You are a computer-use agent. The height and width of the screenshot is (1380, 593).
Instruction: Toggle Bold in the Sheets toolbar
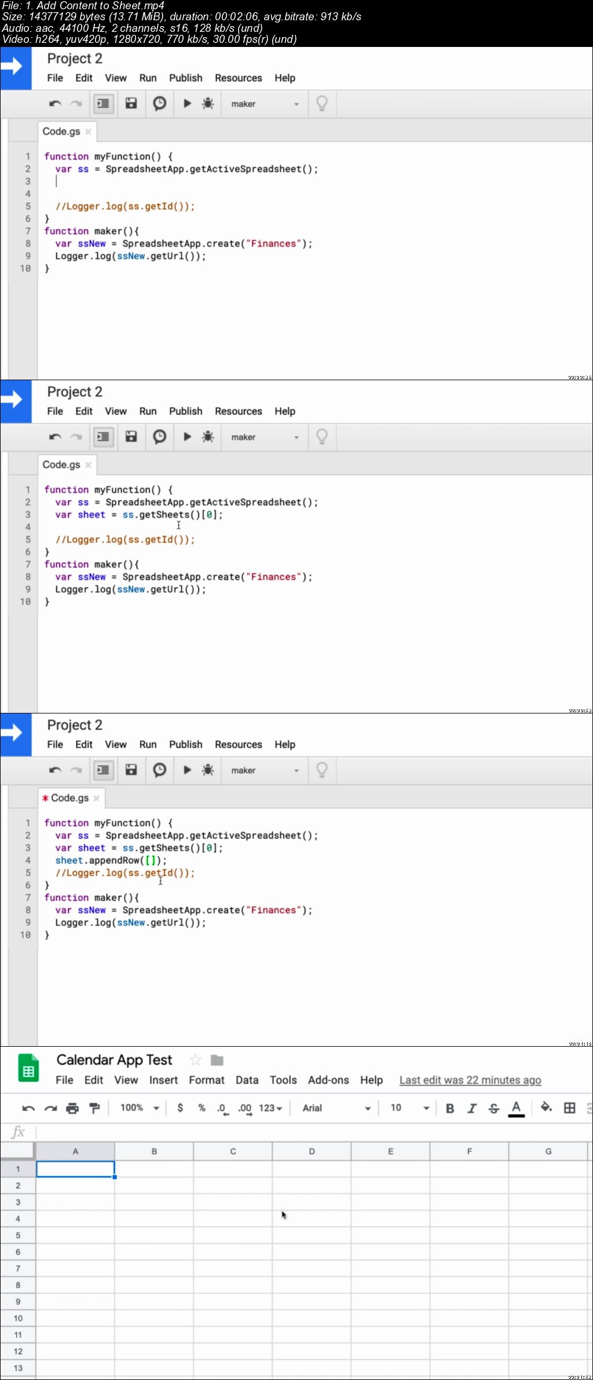coord(450,1108)
